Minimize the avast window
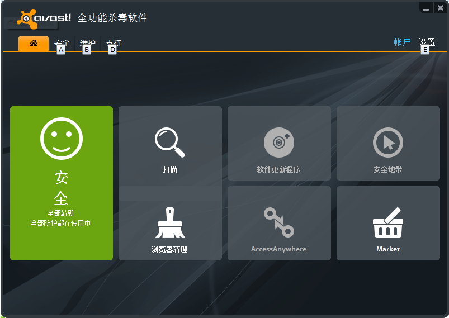 [426, 8]
